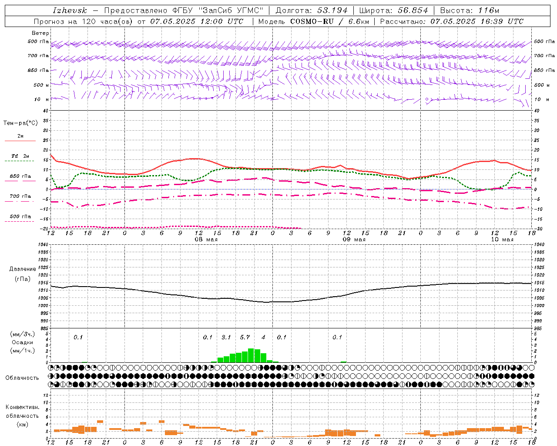Click the Izhevsk station name in header
This screenshot has height=446, width=557.
pos(70,10)
